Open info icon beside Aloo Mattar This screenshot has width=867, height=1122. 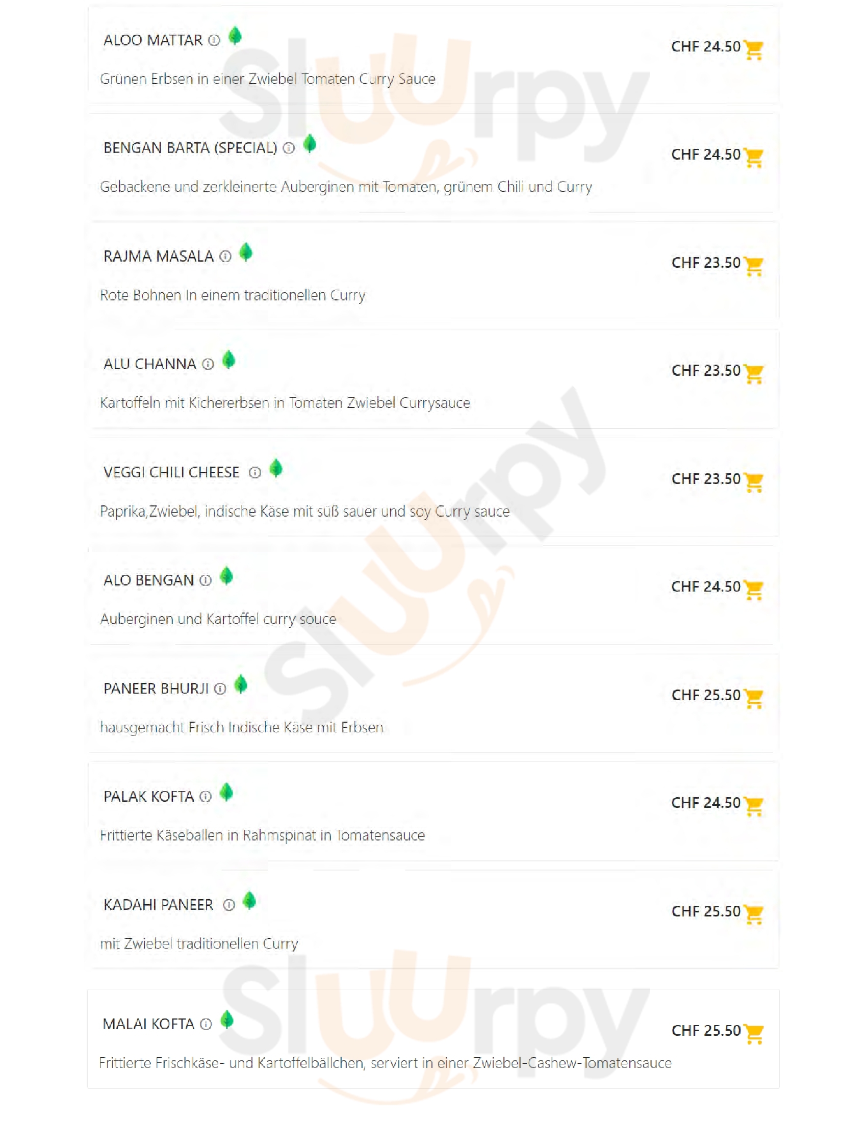[214, 40]
